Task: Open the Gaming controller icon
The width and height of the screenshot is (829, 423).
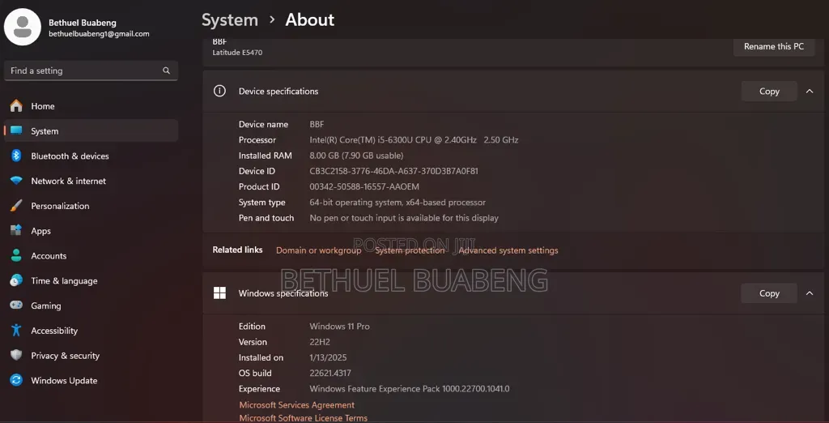Action: click(x=16, y=305)
